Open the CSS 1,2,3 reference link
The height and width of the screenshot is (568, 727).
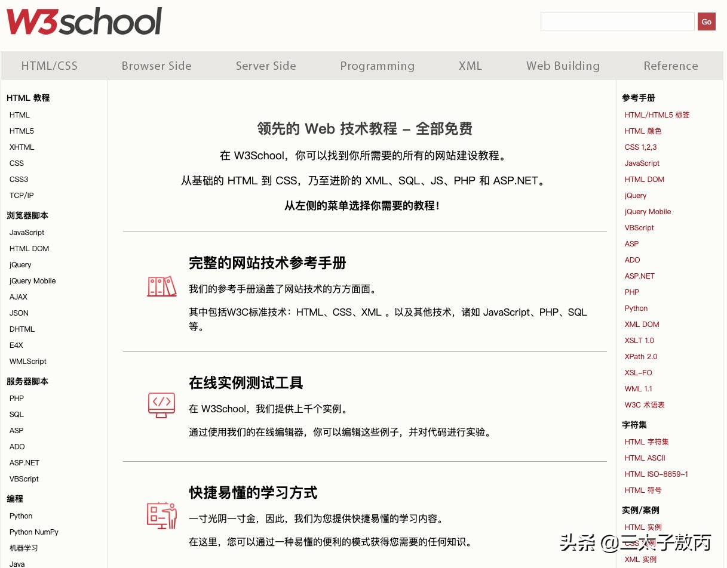tap(640, 147)
